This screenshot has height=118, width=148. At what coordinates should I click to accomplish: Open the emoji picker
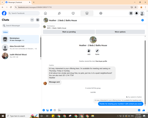click(139, 110)
